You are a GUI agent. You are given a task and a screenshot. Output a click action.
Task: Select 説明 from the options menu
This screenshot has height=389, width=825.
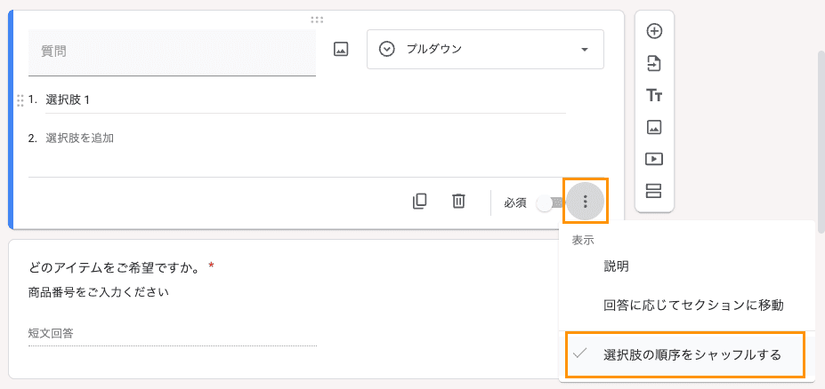coord(617,266)
